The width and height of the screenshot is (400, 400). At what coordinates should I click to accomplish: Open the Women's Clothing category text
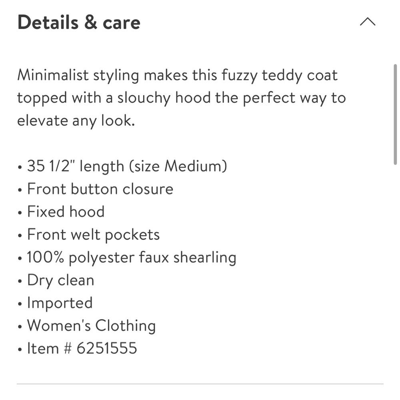click(x=91, y=326)
